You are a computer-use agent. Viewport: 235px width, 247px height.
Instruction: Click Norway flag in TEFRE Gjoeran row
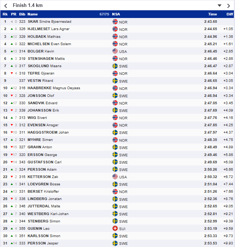pos(115,73)
